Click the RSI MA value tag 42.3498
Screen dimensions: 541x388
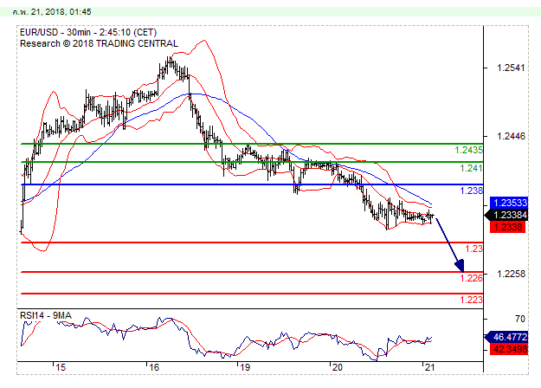(509, 349)
